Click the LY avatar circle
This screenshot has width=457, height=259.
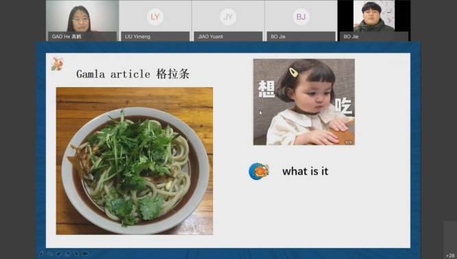[x=155, y=16]
